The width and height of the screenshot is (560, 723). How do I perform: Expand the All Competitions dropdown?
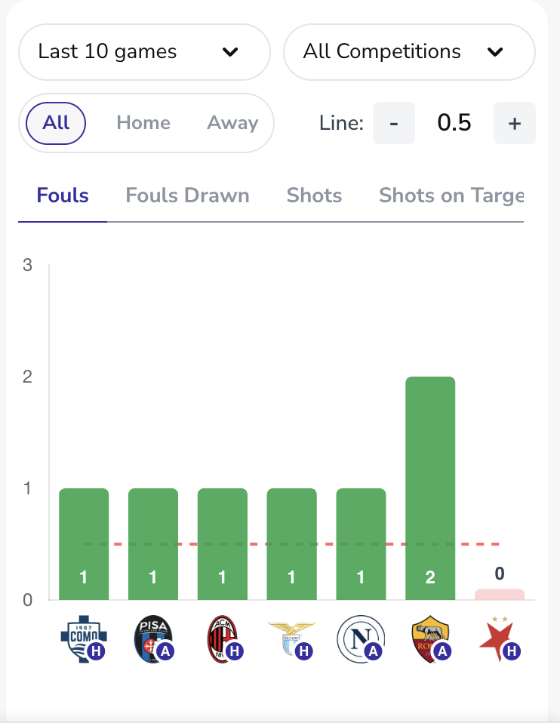click(409, 52)
